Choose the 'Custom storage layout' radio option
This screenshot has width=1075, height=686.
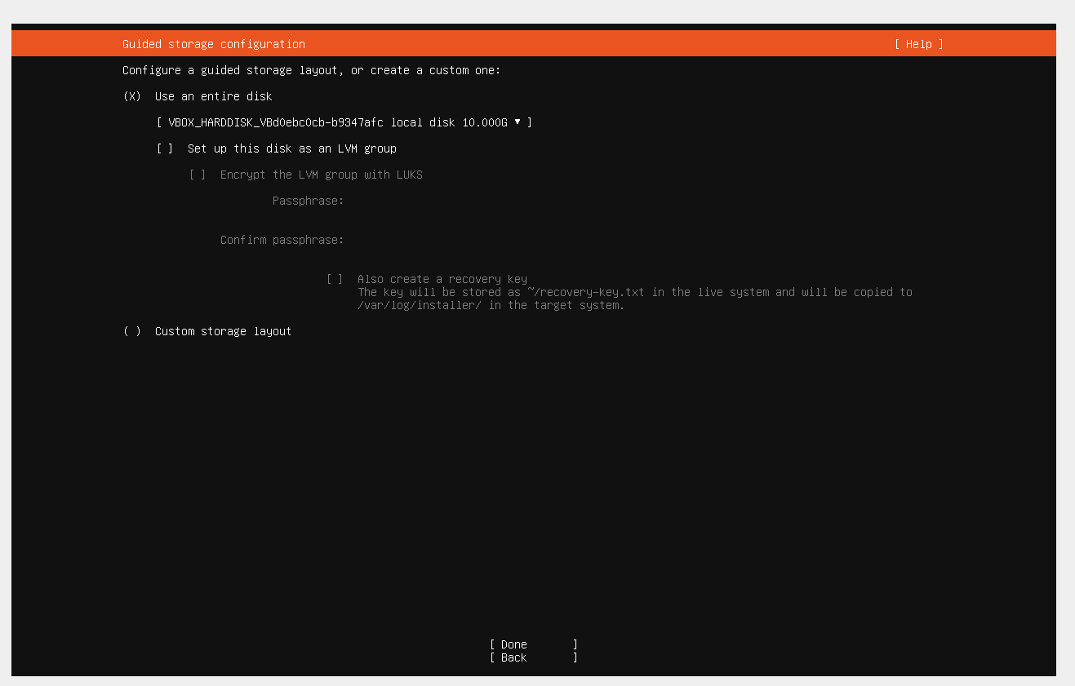[132, 331]
